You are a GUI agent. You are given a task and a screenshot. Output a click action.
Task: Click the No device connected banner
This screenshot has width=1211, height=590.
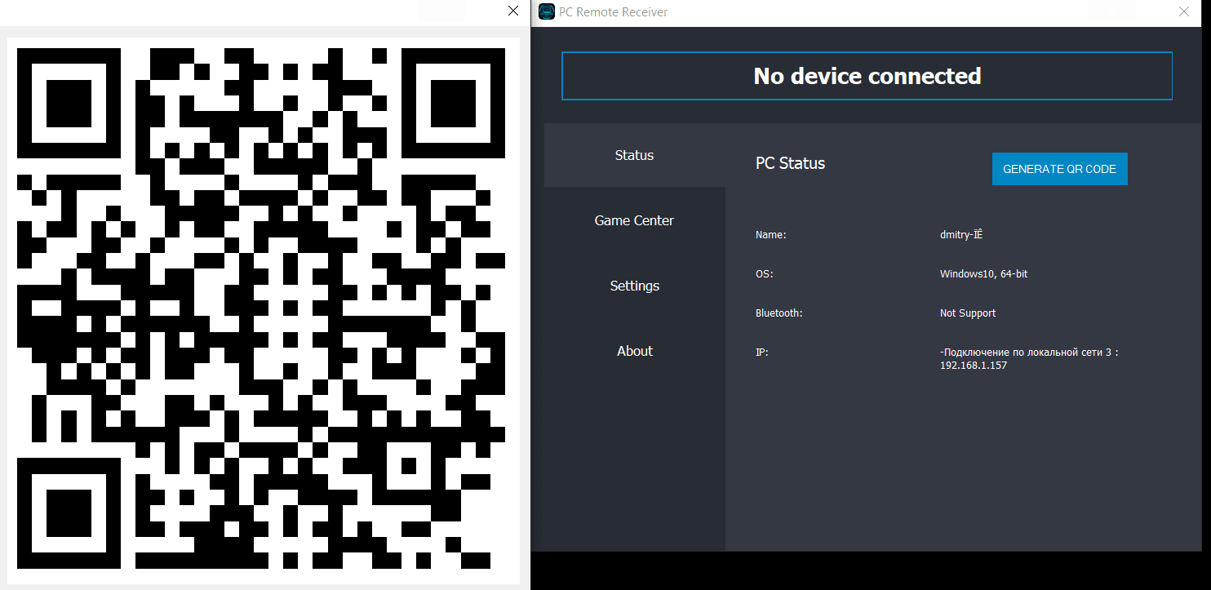867,76
